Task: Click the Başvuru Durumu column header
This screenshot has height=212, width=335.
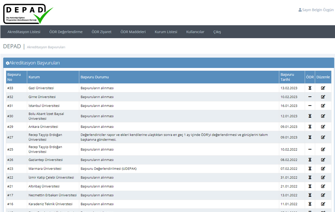Action: (x=179, y=77)
